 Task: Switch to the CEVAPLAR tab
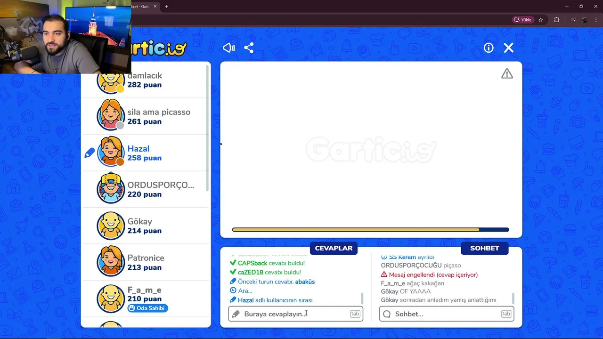click(x=334, y=248)
